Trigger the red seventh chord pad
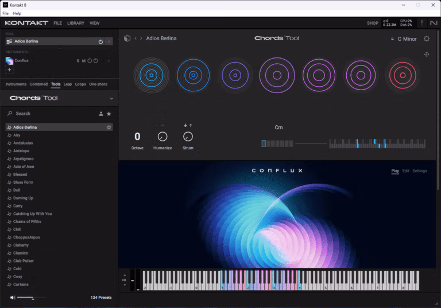Image resolution: width=441 pixels, height=308 pixels. (x=403, y=75)
